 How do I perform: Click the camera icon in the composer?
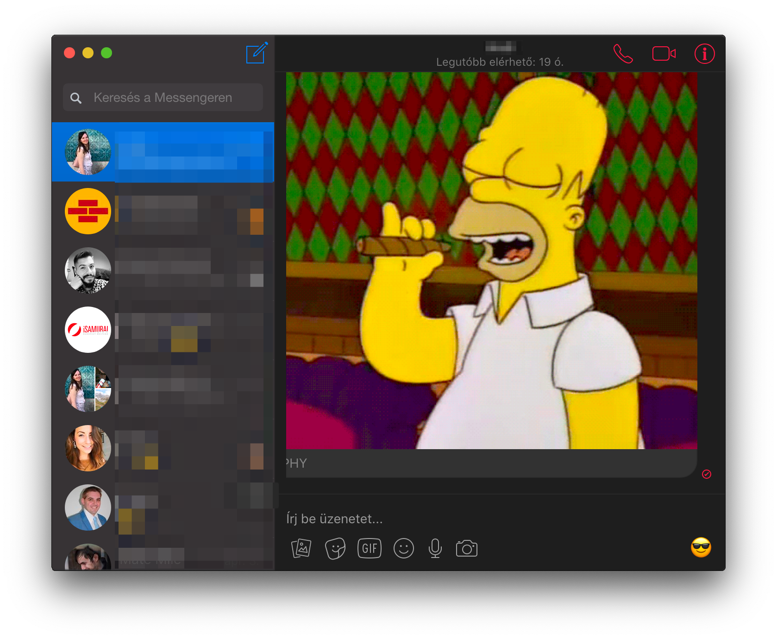pos(467,549)
